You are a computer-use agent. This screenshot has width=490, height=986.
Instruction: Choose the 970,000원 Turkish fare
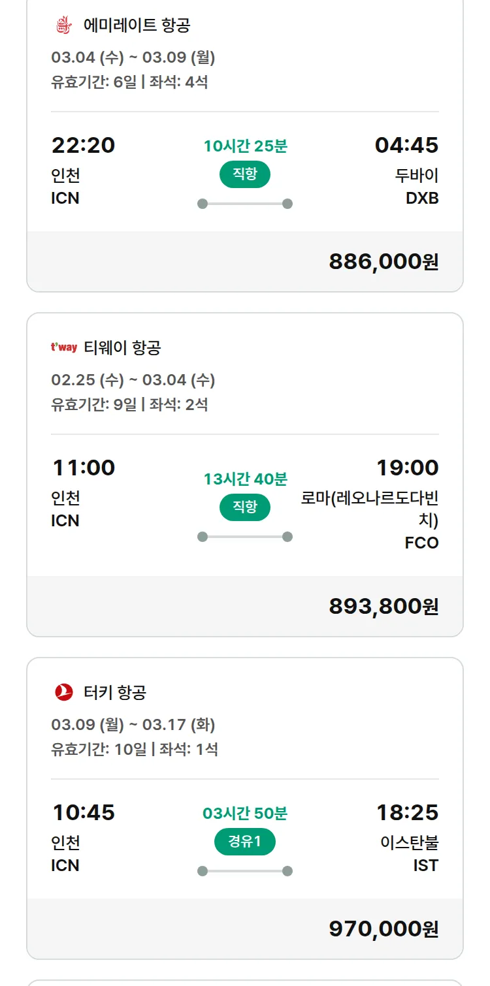[384, 929]
